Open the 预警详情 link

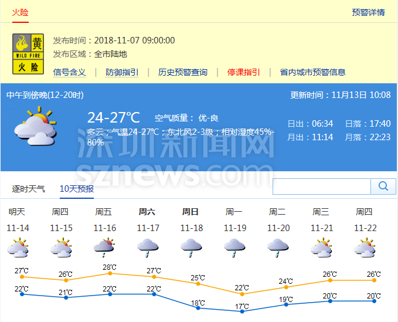pos(368,12)
